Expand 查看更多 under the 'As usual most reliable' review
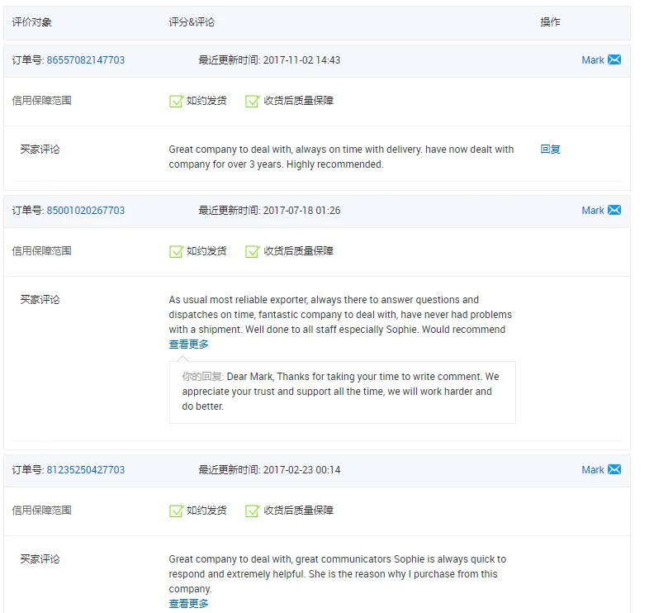The width and height of the screenshot is (654, 613). pyautogui.click(x=189, y=345)
